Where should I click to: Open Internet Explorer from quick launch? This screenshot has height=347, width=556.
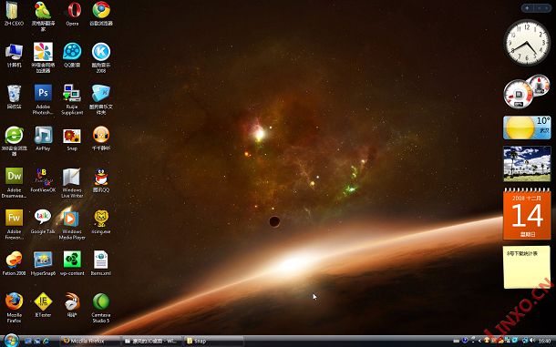click(x=46, y=342)
